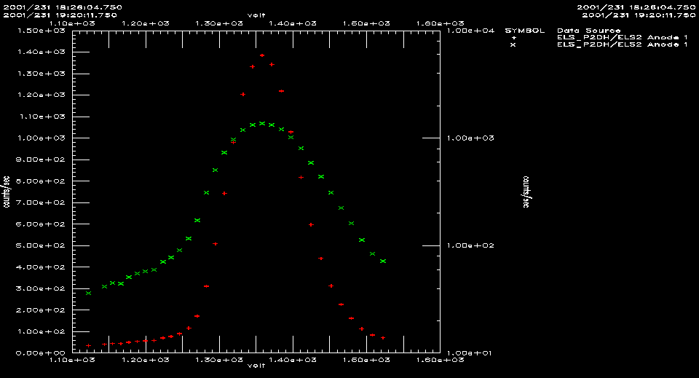Image resolution: width=699 pixels, height=378 pixels.
Task: Click the leftmost green x data marker
Action: click(x=88, y=294)
